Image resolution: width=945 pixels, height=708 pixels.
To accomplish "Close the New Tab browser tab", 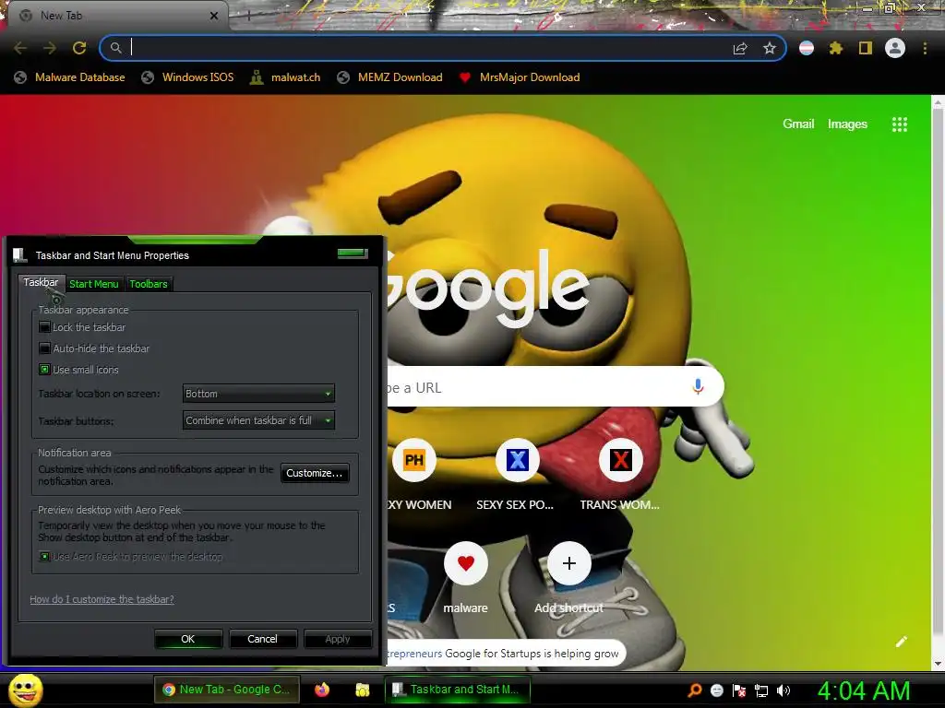I will (x=214, y=17).
